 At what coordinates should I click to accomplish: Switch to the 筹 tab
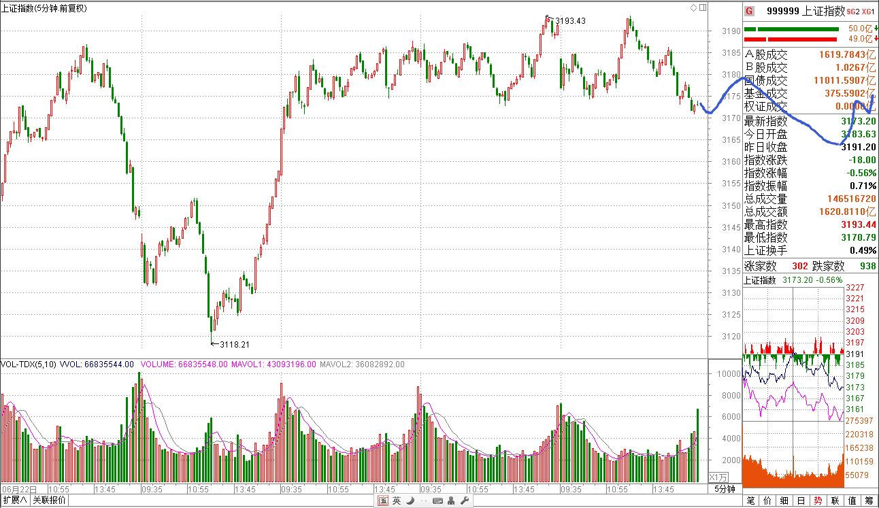pos(869,501)
